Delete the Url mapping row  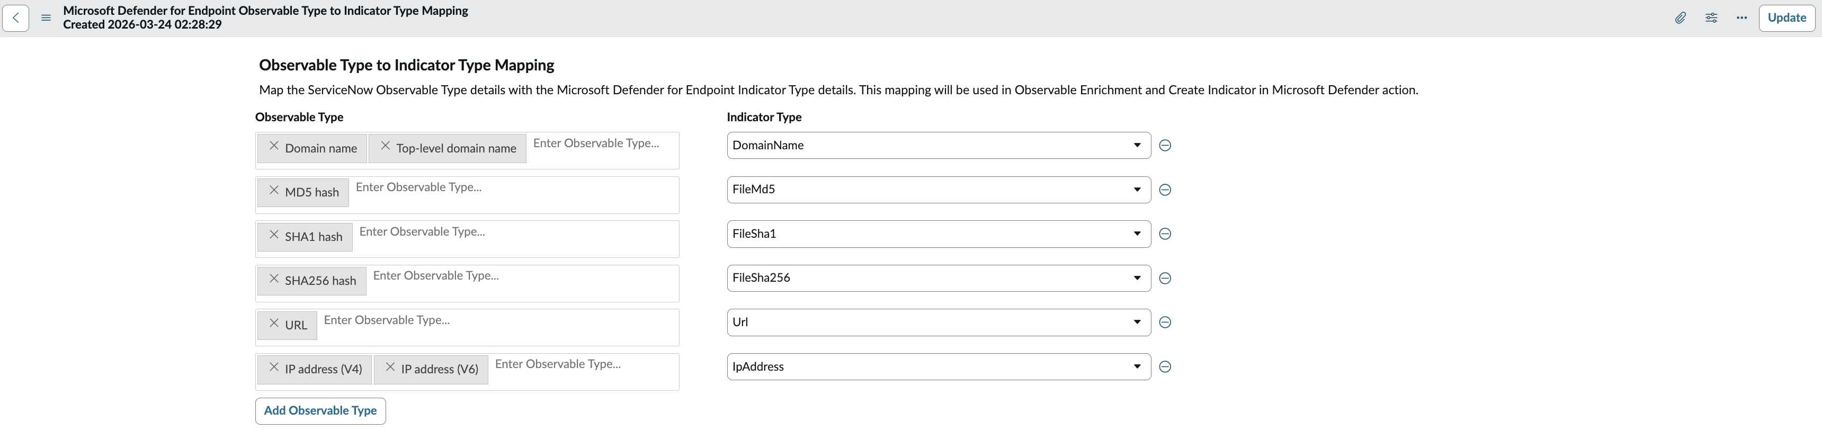[1166, 322]
